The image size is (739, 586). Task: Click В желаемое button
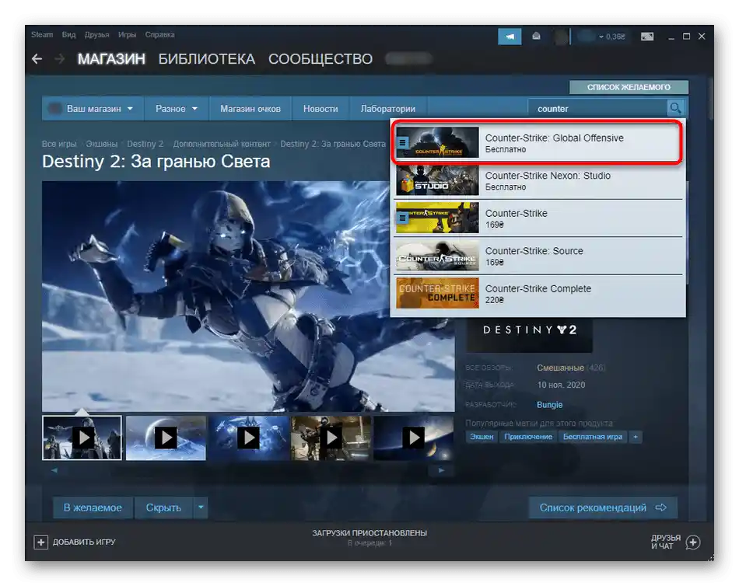[x=93, y=508]
